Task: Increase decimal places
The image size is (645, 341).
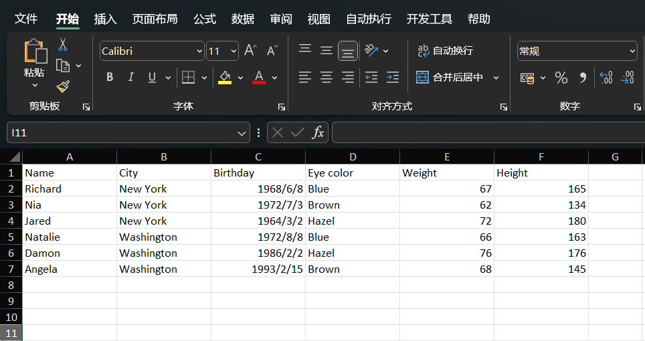Action: [x=606, y=78]
